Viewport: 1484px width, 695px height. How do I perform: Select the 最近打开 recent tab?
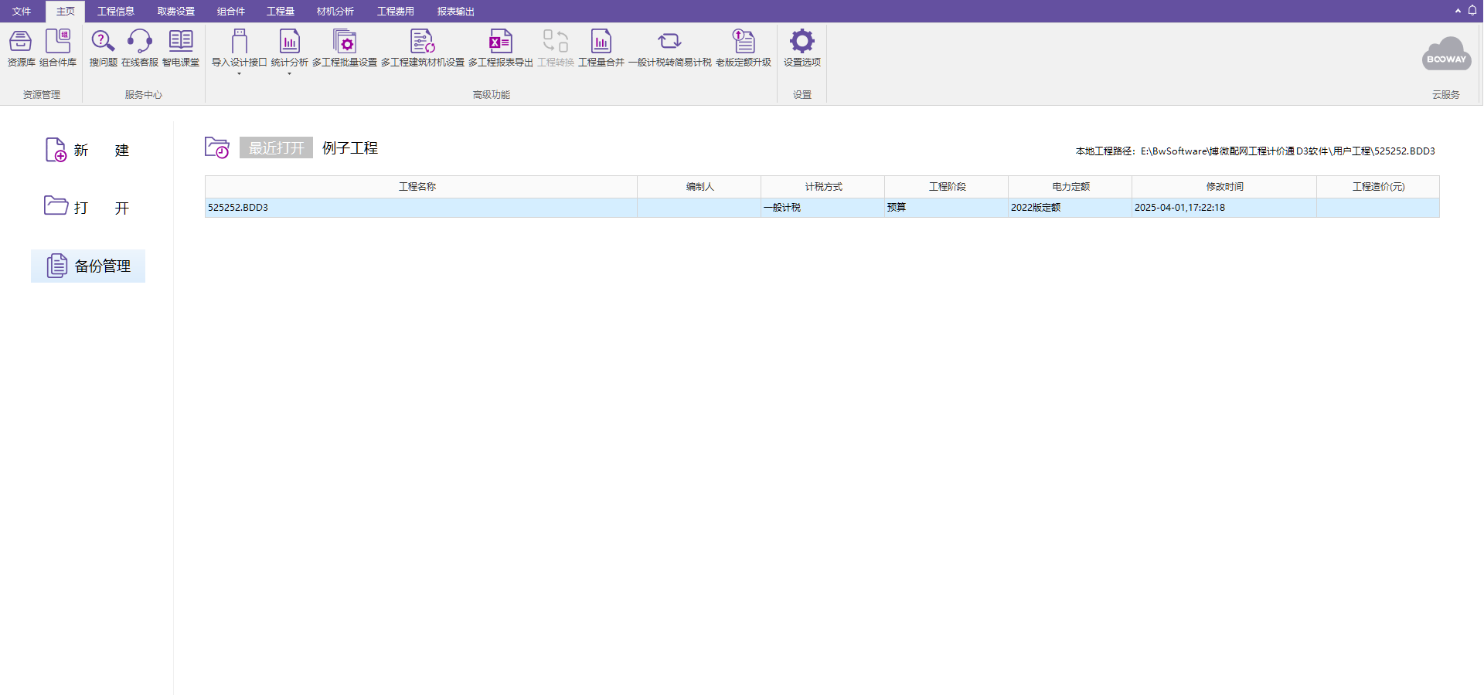pos(276,147)
